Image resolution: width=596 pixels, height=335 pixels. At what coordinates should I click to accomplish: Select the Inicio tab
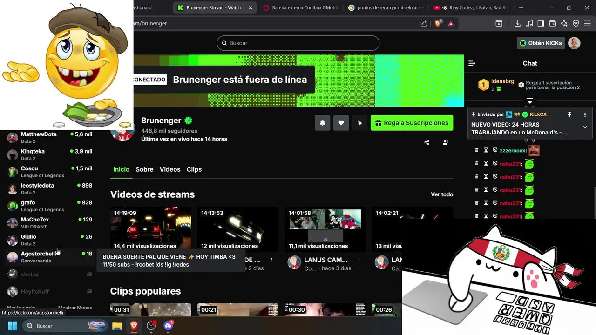click(x=121, y=169)
